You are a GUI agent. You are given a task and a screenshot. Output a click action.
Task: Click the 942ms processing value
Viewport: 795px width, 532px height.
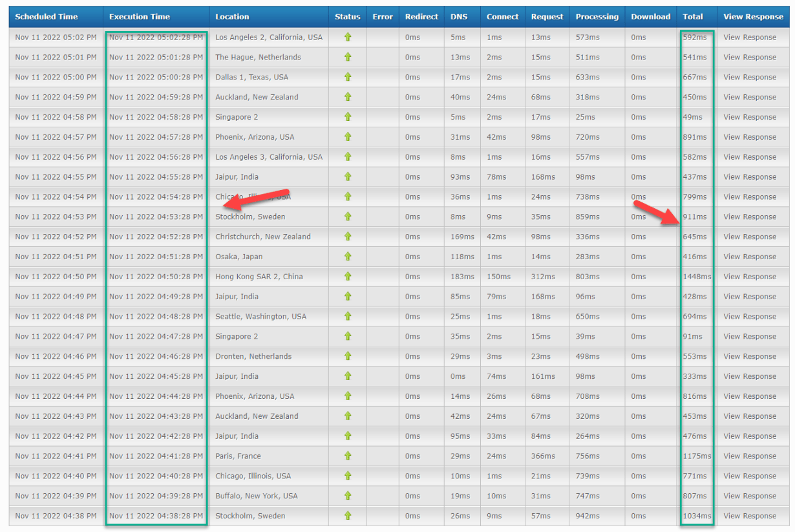click(588, 516)
